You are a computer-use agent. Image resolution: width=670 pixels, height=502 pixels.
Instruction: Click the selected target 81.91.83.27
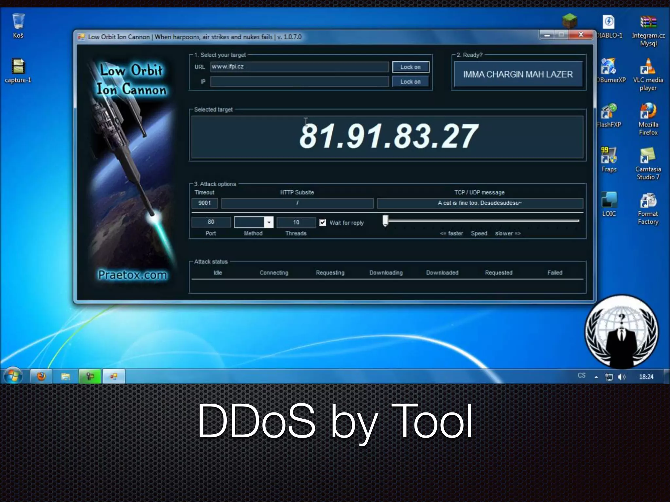[x=388, y=136]
